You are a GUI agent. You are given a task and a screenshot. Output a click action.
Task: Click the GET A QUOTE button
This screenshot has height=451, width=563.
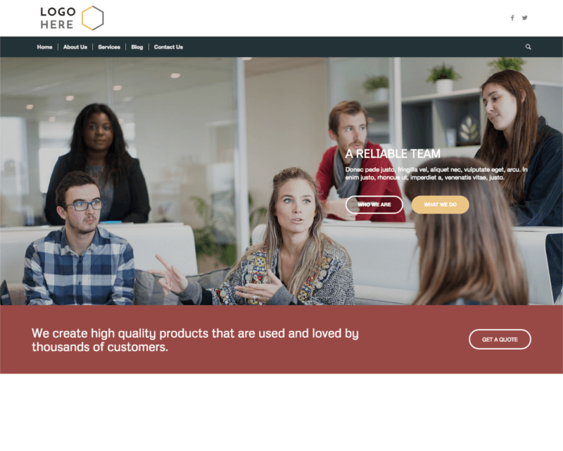coord(500,340)
